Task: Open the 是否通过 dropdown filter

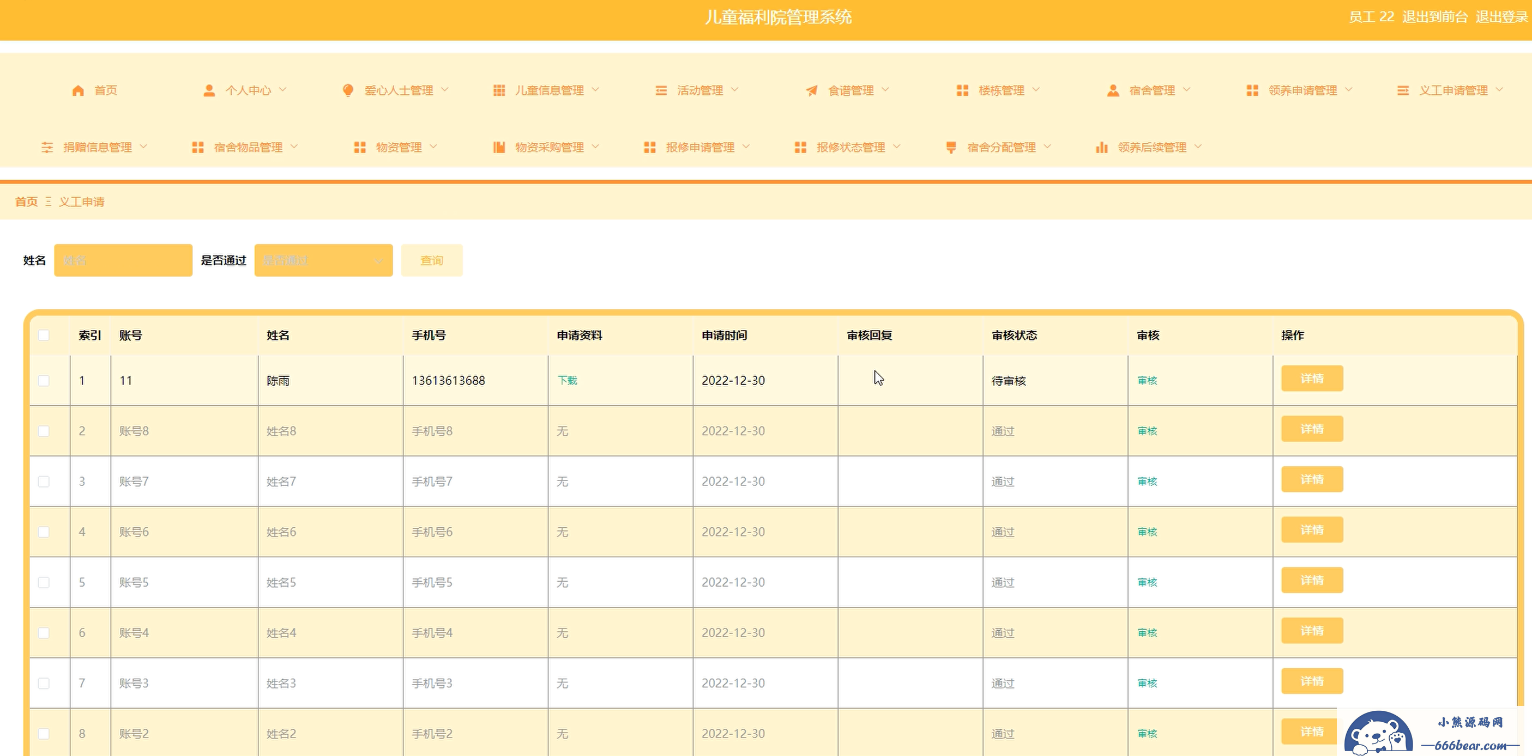Action: (323, 260)
